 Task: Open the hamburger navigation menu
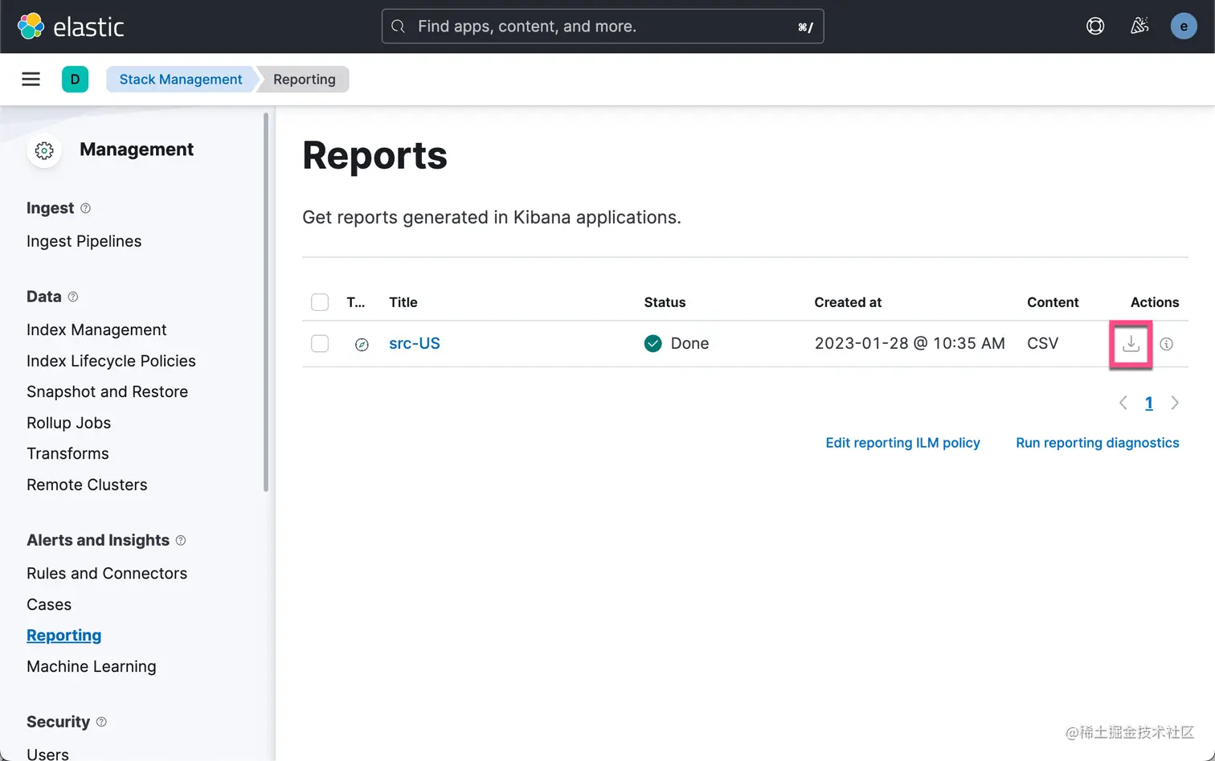point(31,79)
